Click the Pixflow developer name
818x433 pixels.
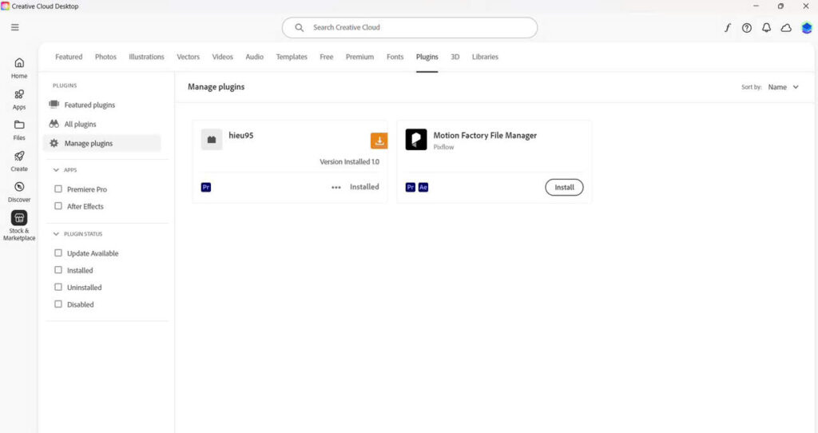pos(443,148)
